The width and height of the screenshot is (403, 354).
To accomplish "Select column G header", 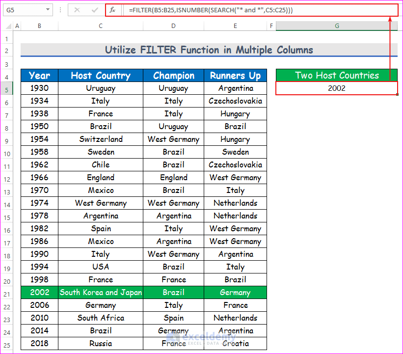I will point(337,26).
